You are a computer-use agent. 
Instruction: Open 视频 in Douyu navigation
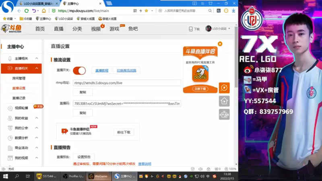pos(96,29)
